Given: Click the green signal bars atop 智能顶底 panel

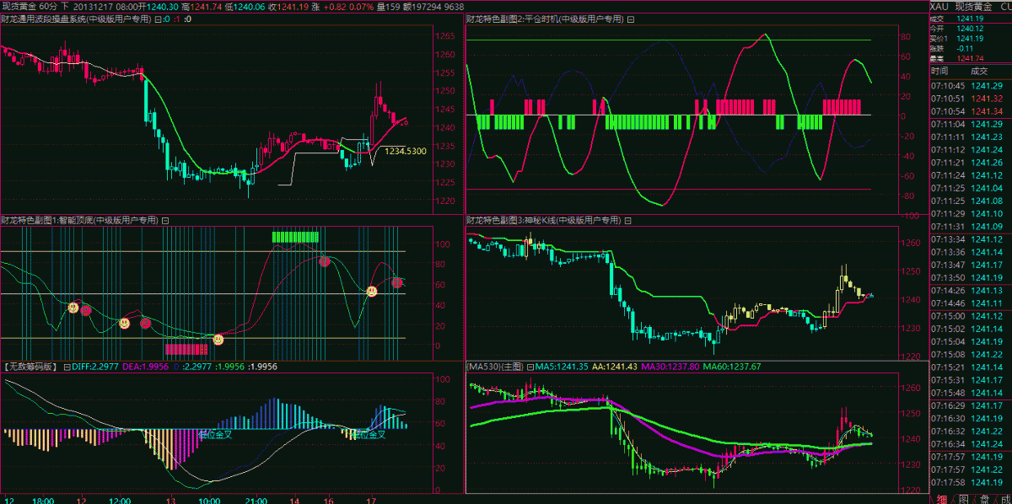Looking at the screenshot, I should 295,237.
